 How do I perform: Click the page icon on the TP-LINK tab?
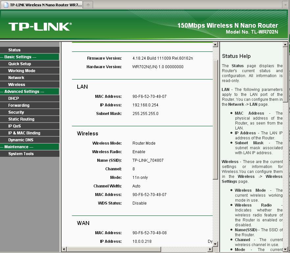pyautogui.click(x=5, y=5)
